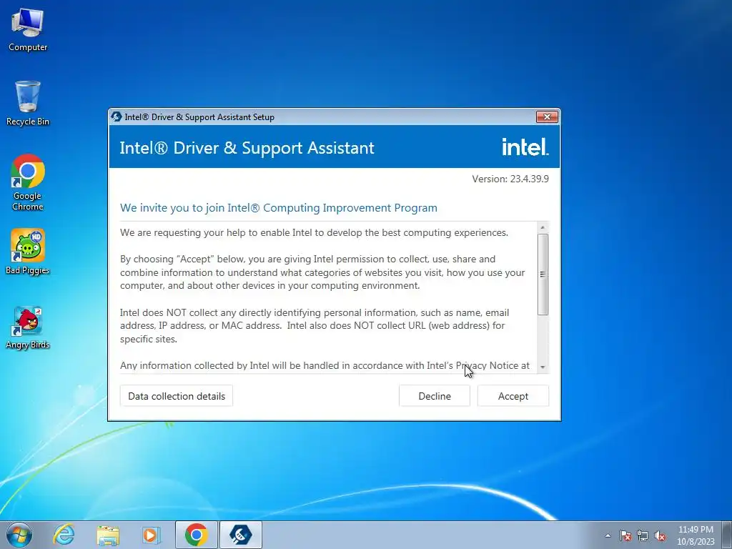Click the agreement scrollbar down arrow

(543, 367)
